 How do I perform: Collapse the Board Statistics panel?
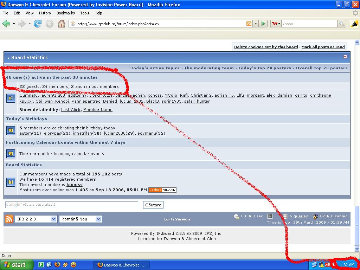[345, 57]
